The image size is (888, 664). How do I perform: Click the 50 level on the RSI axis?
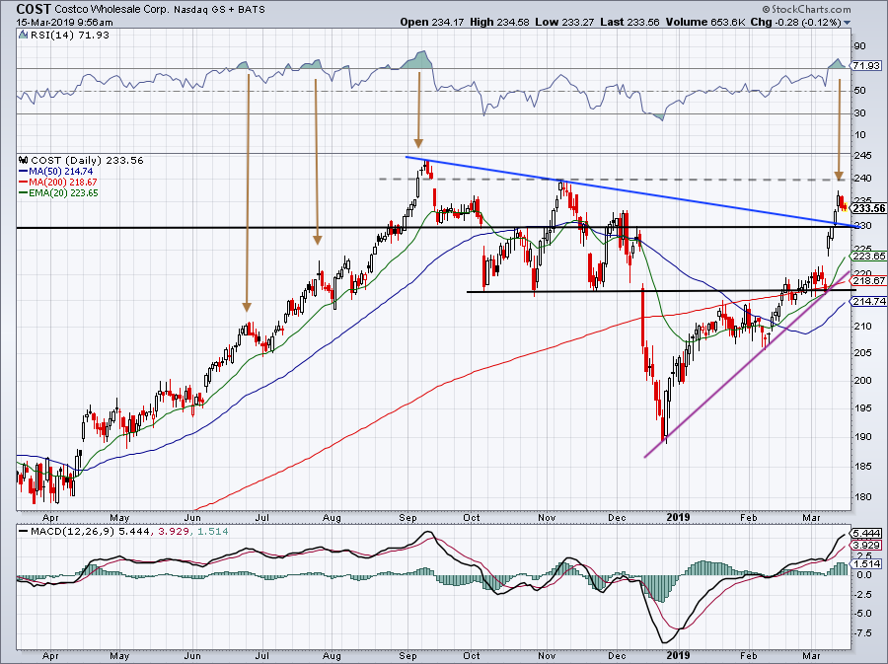[859, 91]
